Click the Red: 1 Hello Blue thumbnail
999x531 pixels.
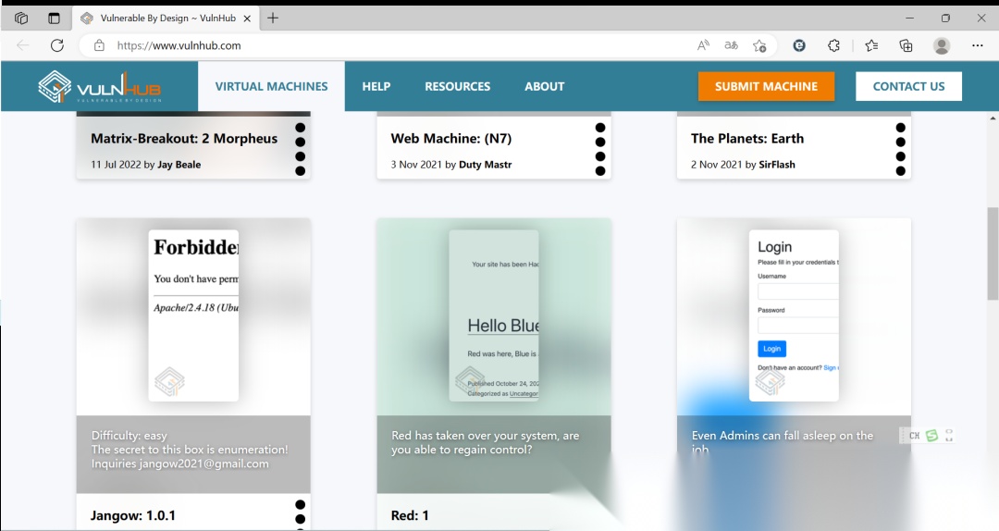(494, 315)
